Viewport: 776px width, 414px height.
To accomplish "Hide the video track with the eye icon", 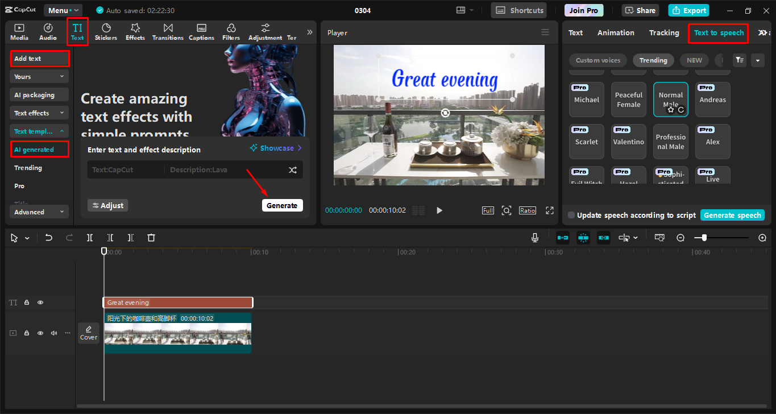I will pos(40,333).
